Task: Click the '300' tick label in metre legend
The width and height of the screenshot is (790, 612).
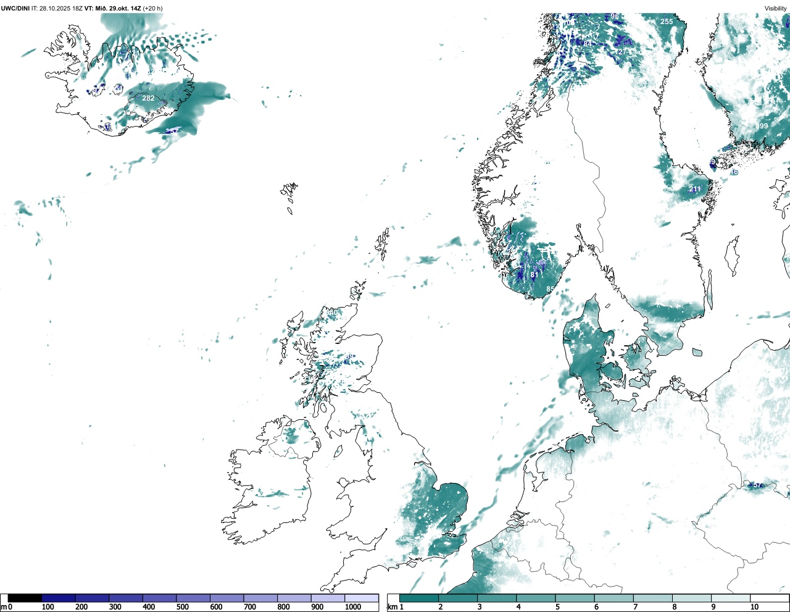Action: 115,607
